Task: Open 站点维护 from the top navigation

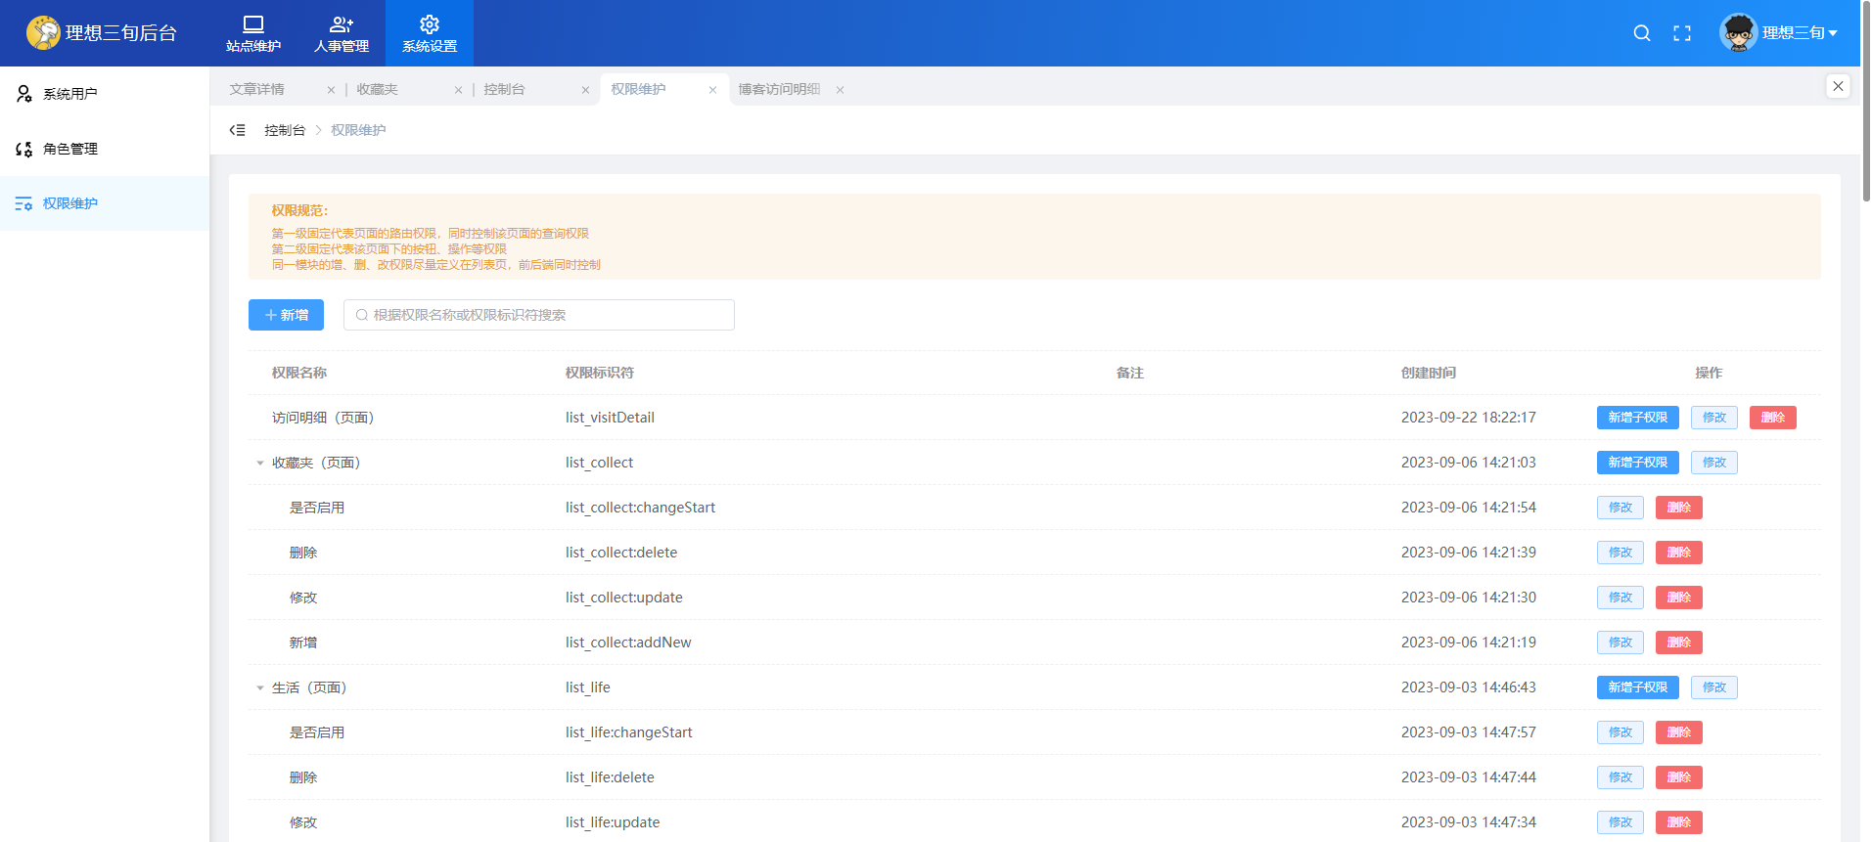Action: tap(253, 33)
